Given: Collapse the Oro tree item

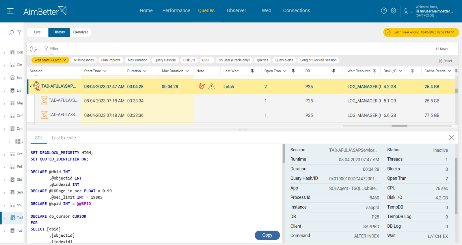Looking at the screenshot, I should pos(5,129).
